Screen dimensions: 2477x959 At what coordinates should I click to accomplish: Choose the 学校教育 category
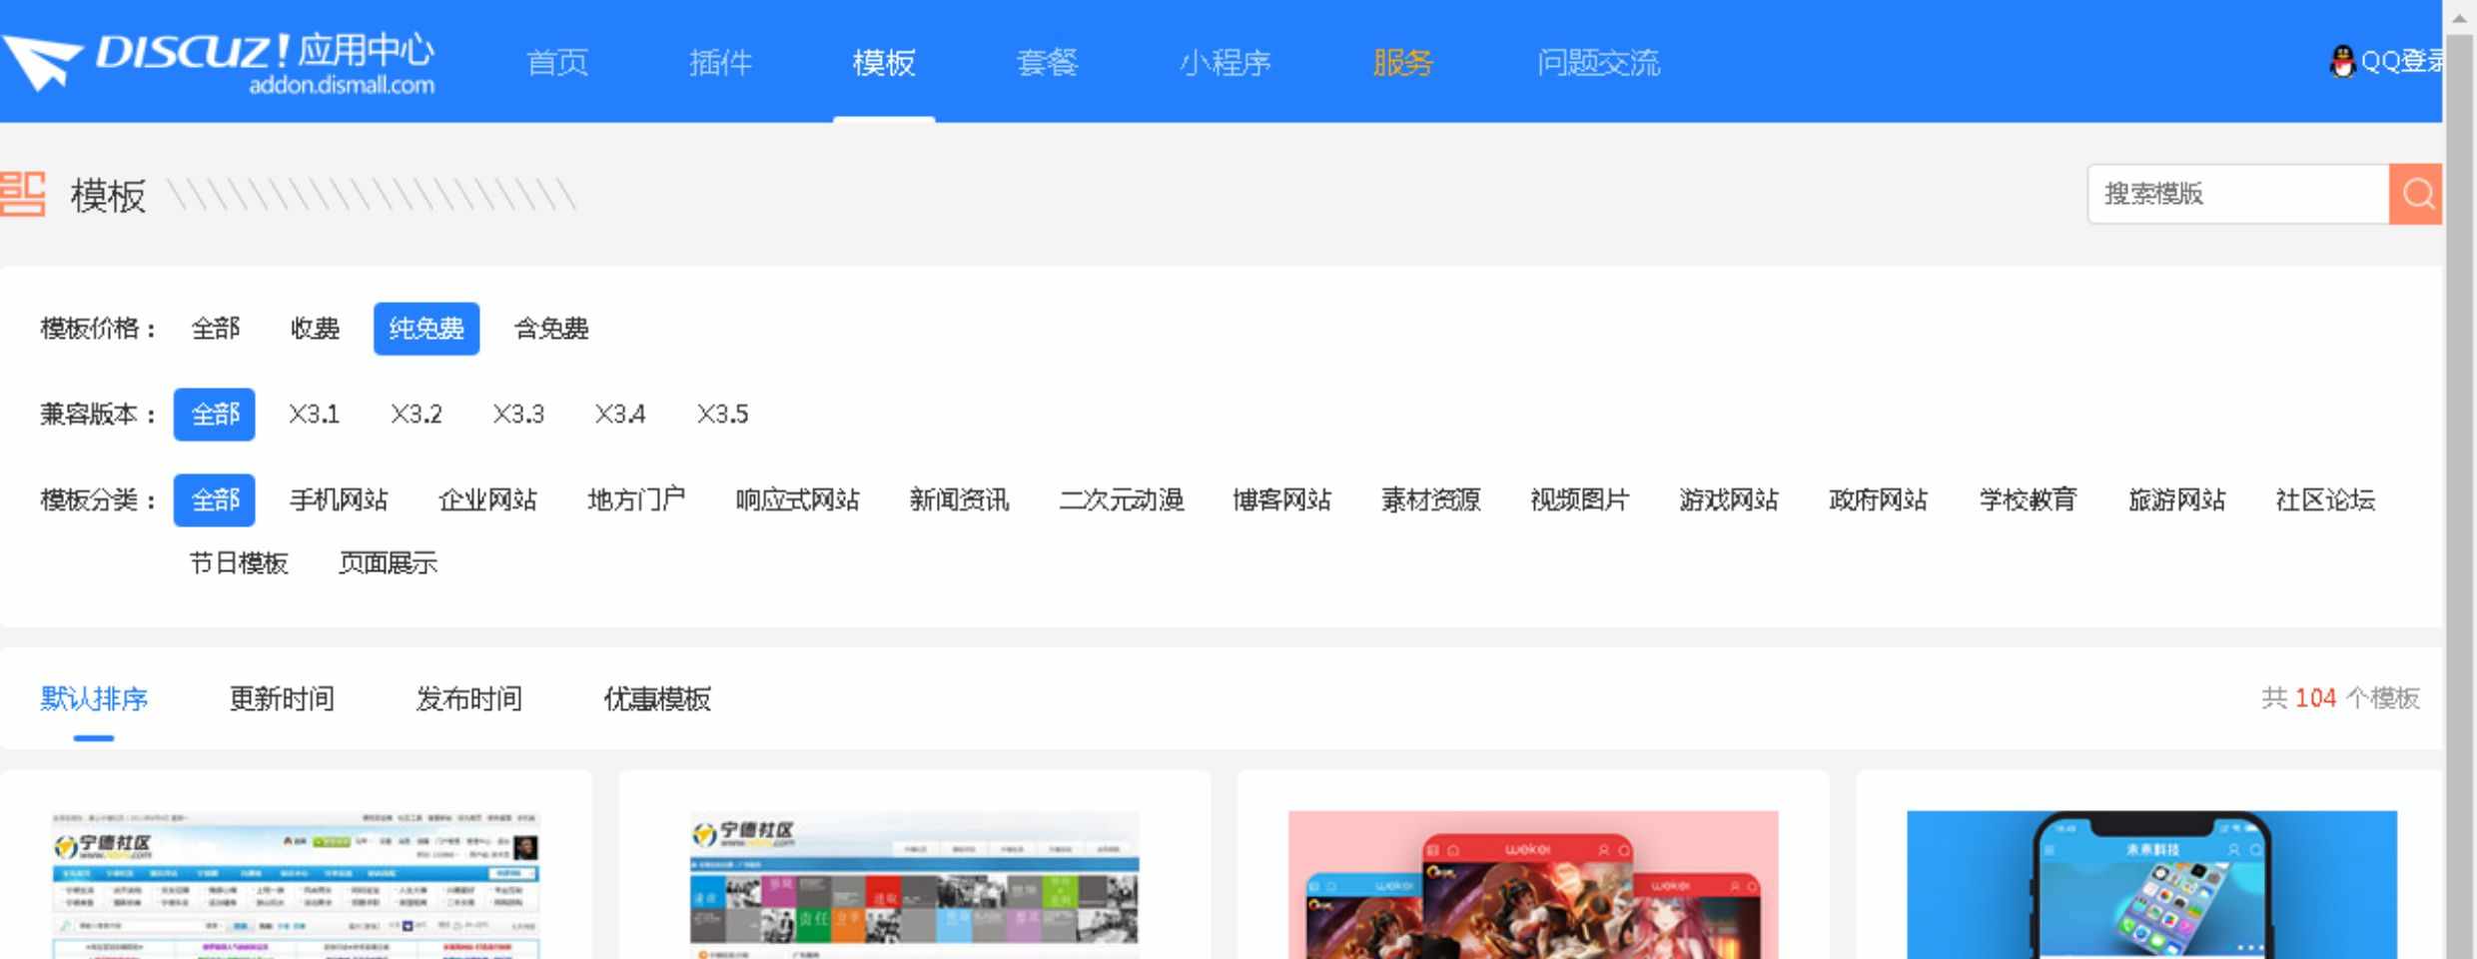tap(2028, 500)
